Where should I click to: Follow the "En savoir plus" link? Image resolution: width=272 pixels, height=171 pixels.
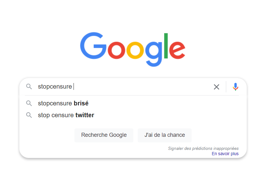coord(225,154)
